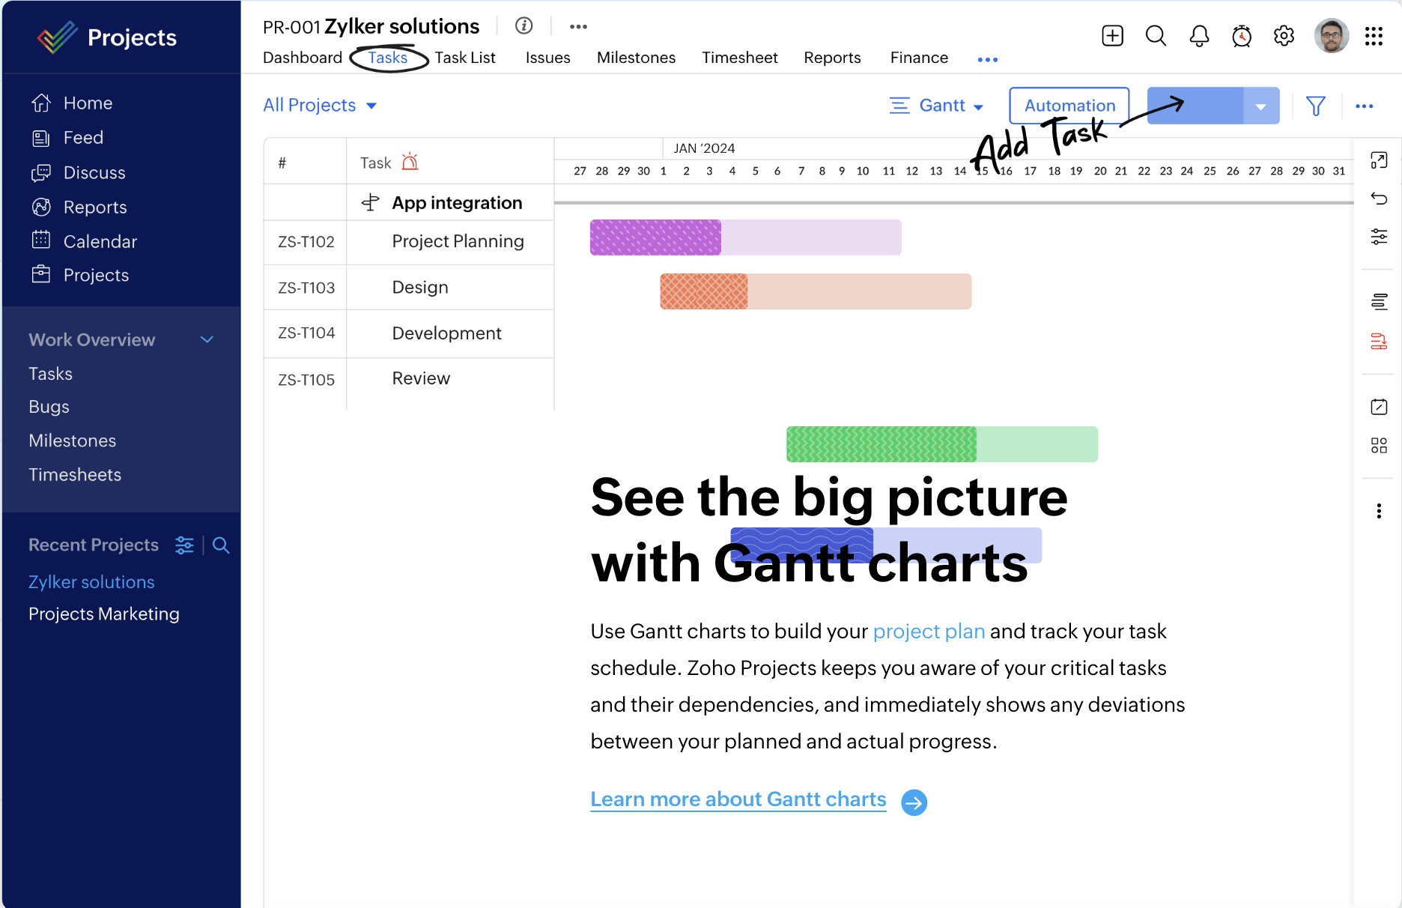Viewport: 1402px width, 908px height.
Task: Open the Finance tab
Action: [x=919, y=58]
